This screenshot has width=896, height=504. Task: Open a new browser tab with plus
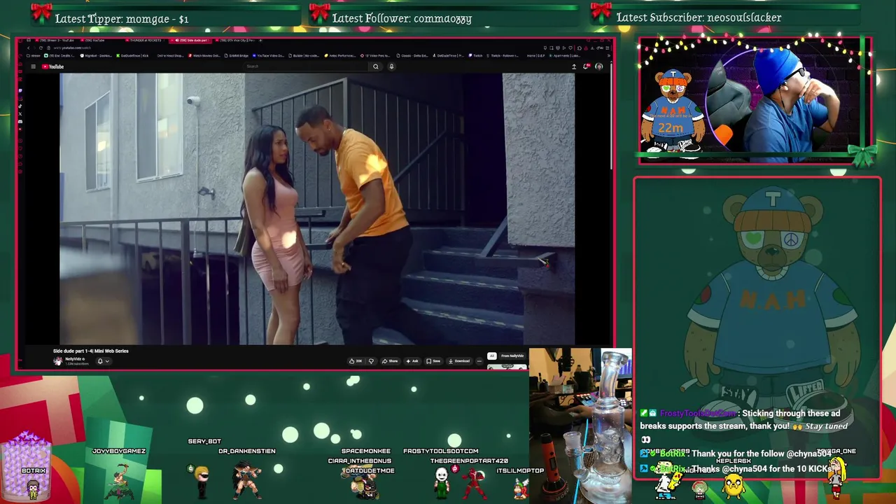(260, 40)
